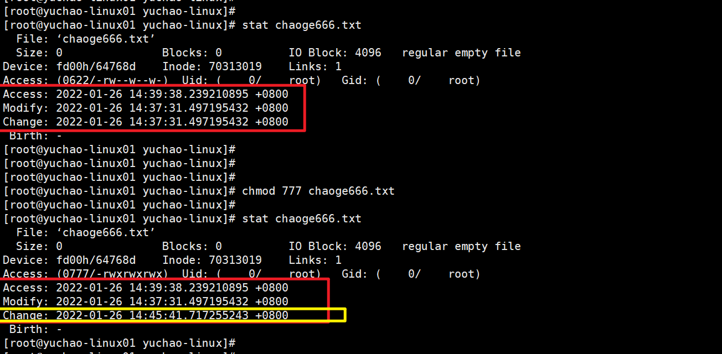The height and width of the screenshot is (354, 722).
Task: Click the "chmod 777 chaoge666.txt" command text
Action: pyautogui.click(x=318, y=191)
